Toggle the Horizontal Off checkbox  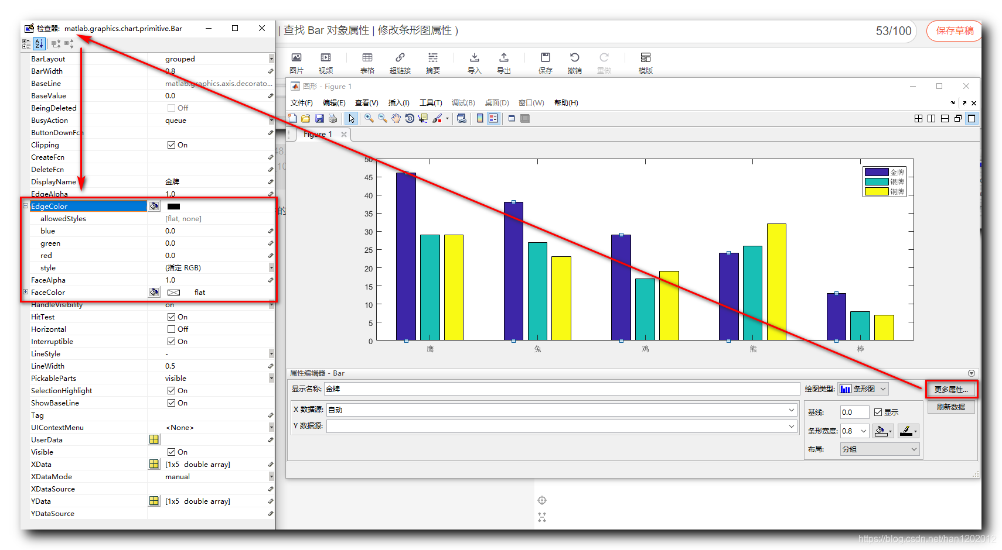171,329
